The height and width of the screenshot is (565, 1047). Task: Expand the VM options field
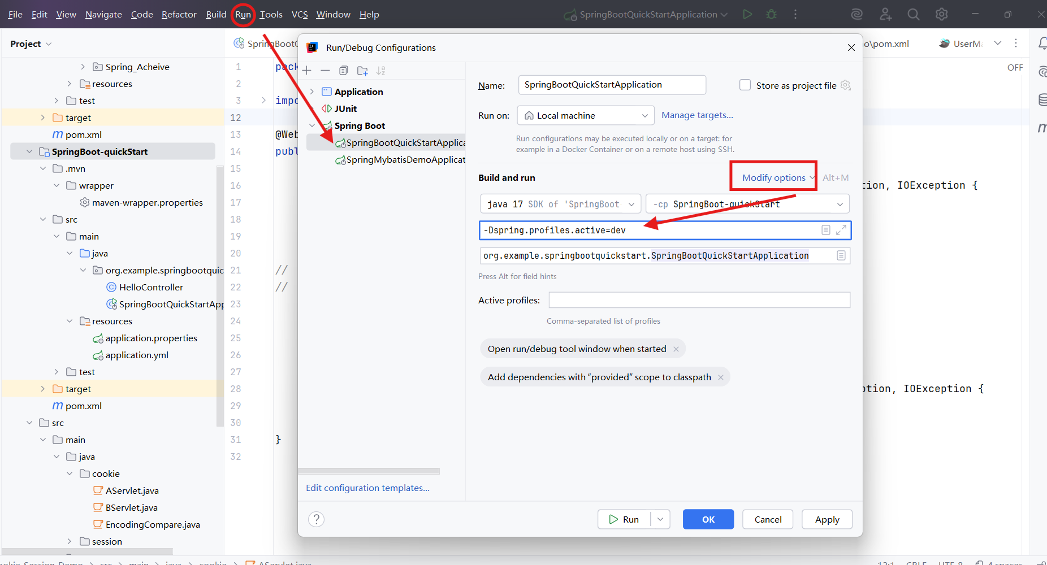(x=841, y=230)
